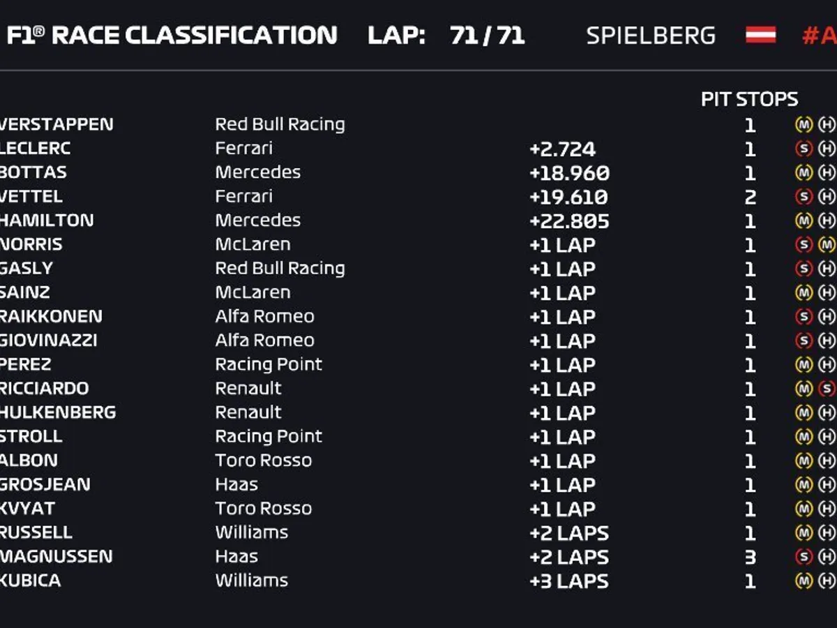Click the Williams team for Russell
Viewport: 837px width, 628px height.
coord(251,532)
